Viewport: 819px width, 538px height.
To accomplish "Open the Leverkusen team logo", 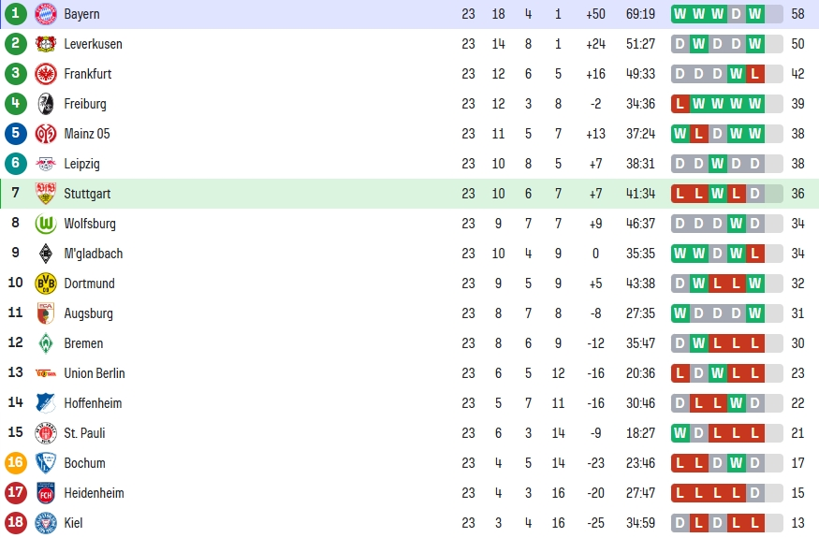I will [46, 44].
